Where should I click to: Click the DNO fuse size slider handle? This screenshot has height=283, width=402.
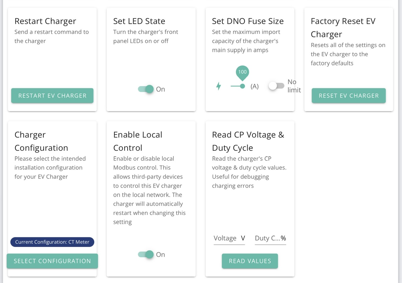tap(242, 86)
